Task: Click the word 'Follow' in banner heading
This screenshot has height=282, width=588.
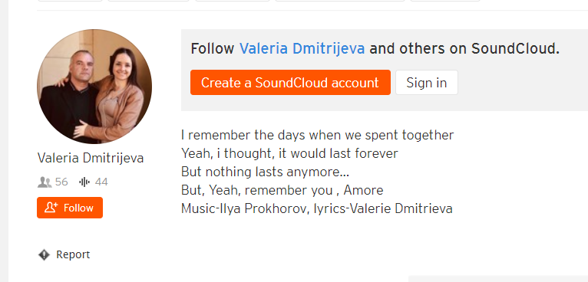Action: [213, 49]
